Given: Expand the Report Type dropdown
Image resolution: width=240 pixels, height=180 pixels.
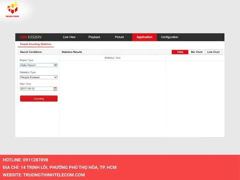Looking at the screenshot, I should 38,65.
